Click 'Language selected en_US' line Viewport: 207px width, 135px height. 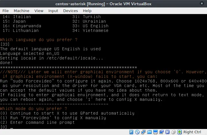click(30, 53)
